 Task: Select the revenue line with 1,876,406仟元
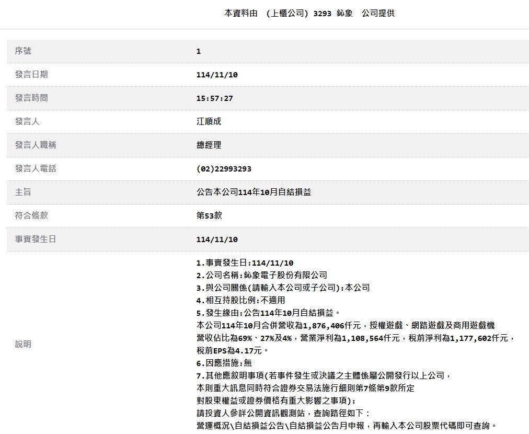346,326
